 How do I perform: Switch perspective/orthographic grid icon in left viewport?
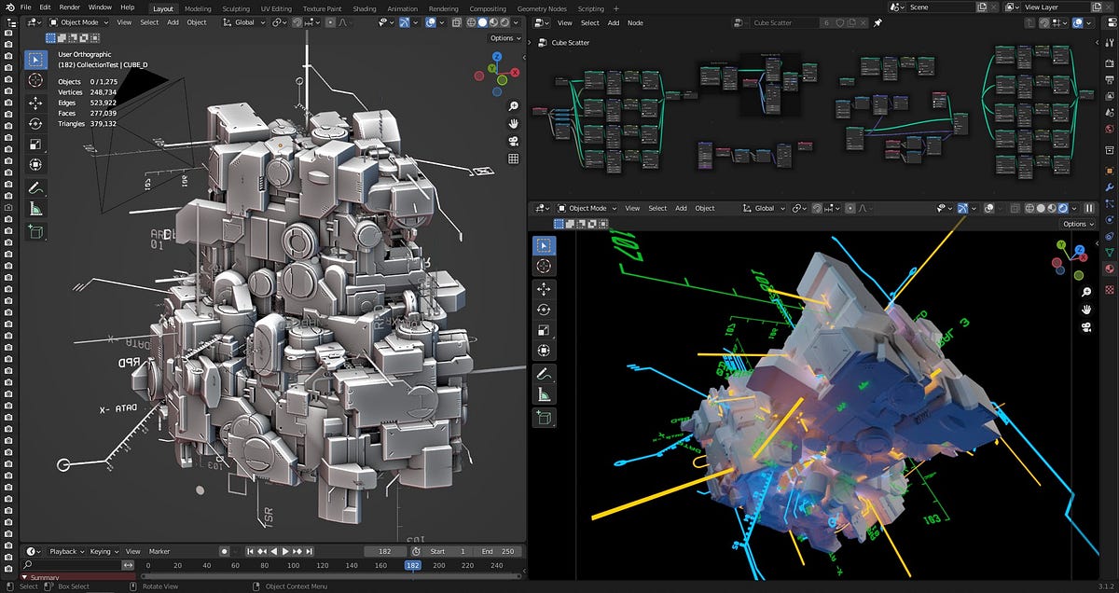[x=513, y=159]
